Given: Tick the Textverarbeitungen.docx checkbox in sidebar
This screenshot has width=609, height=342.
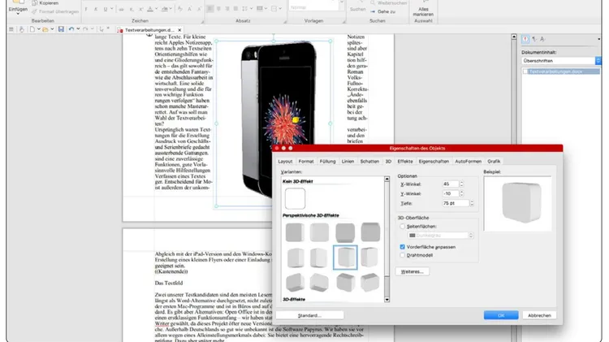Looking at the screenshot, I should [x=525, y=71].
